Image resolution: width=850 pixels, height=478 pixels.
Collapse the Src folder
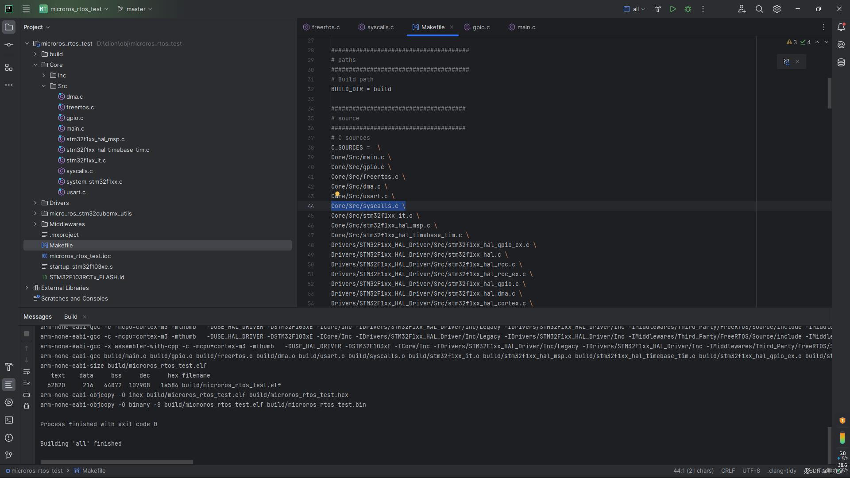point(44,86)
